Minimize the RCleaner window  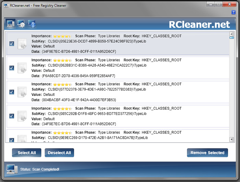click(211, 4)
